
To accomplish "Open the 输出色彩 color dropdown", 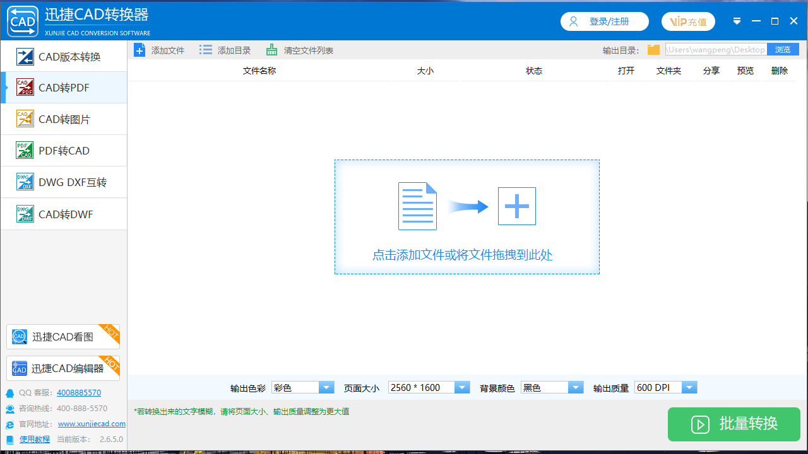I will pos(326,387).
